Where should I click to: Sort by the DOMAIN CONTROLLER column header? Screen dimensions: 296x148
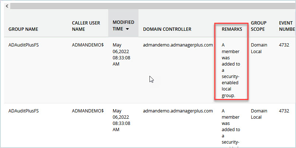[x=167, y=29]
